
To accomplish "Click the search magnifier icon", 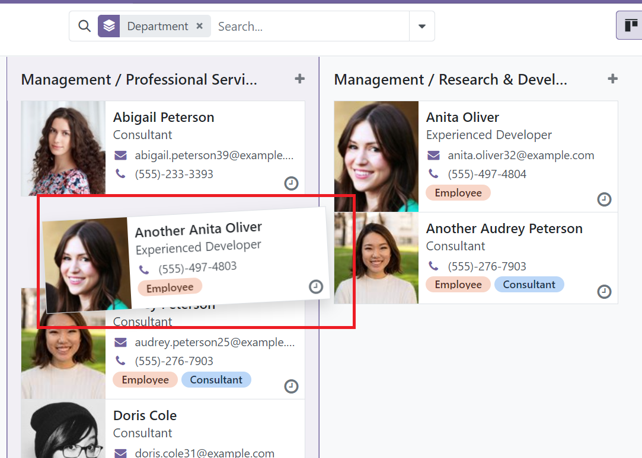I will 85,26.
